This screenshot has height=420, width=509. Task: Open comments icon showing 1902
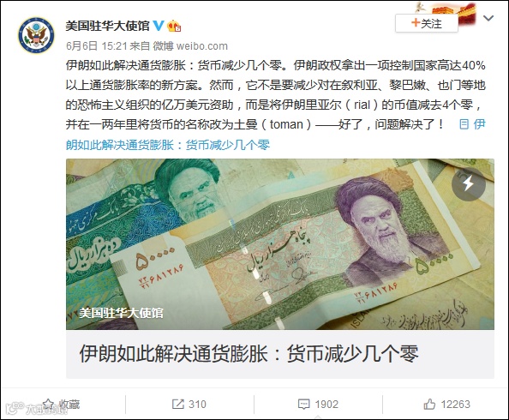click(x=304, y=404)
